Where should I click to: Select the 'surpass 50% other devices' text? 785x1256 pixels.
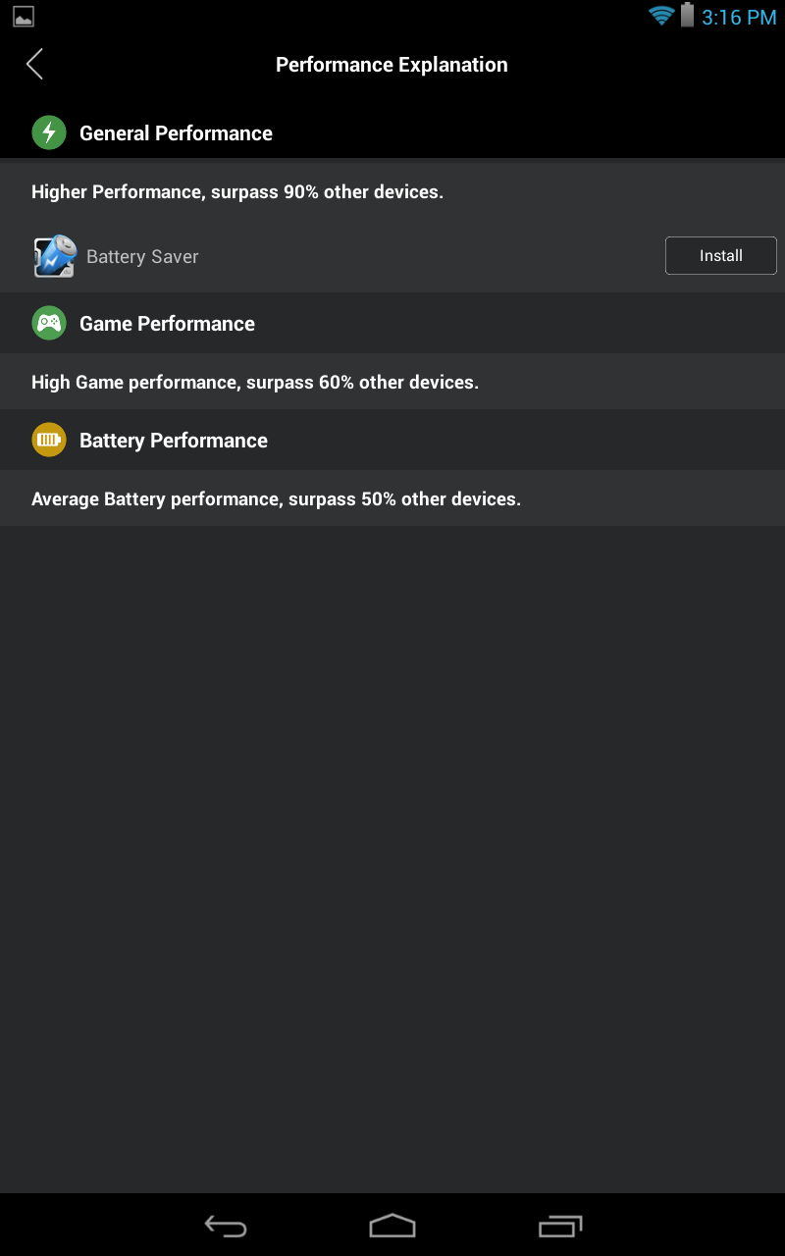[x=404, y=498]
